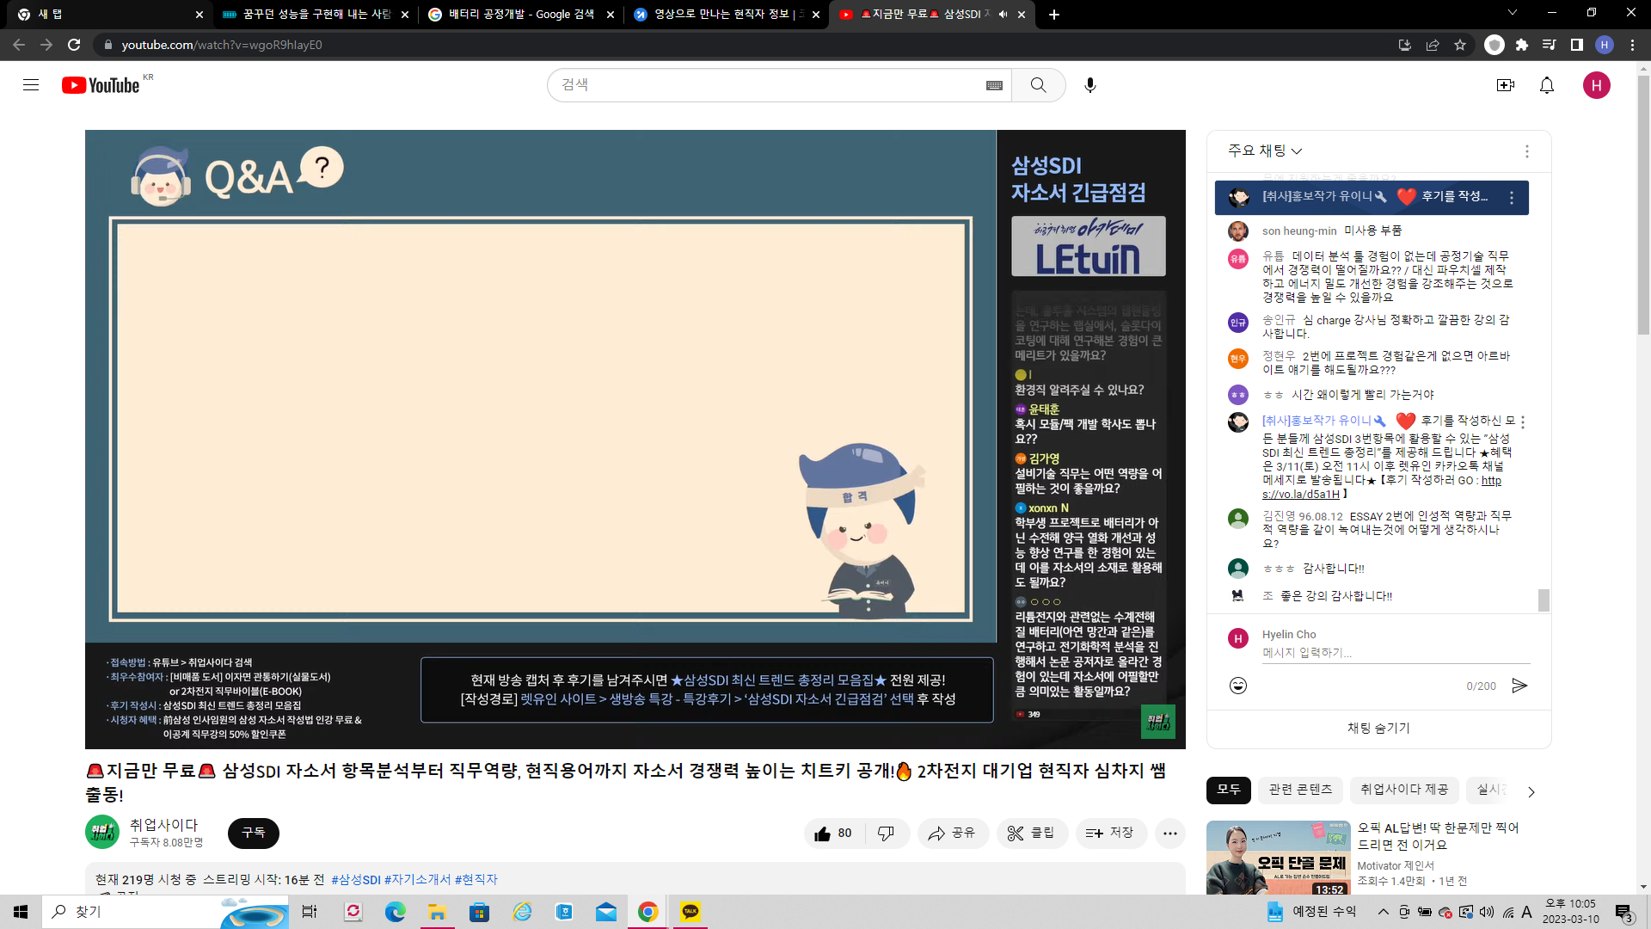Open File Explorer from the taskbar
Viewport: 1651px width, 929px height.
pos(437,912)
